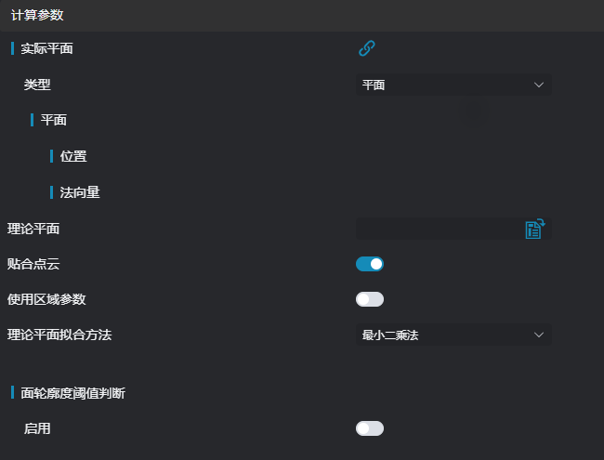
Task: Enable 面轮廓度阈值判断 with the 启用 switch
Action: (x=370, y=428)
